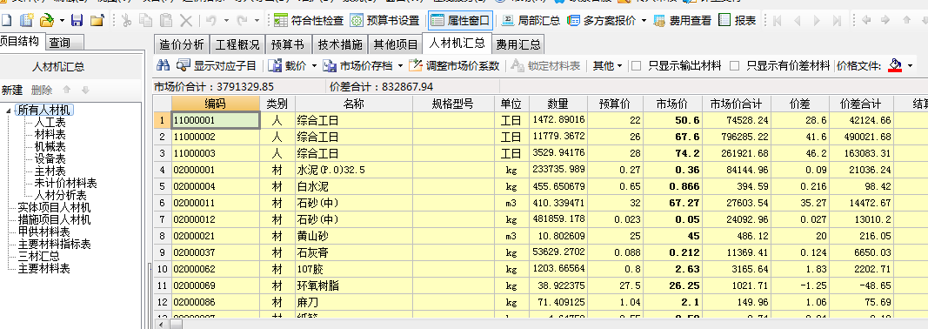Expand the open folder dropdown arrow
928x329 pixels.
tap(62, 21)
